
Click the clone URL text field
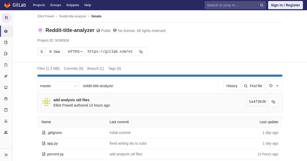[110, 52]
